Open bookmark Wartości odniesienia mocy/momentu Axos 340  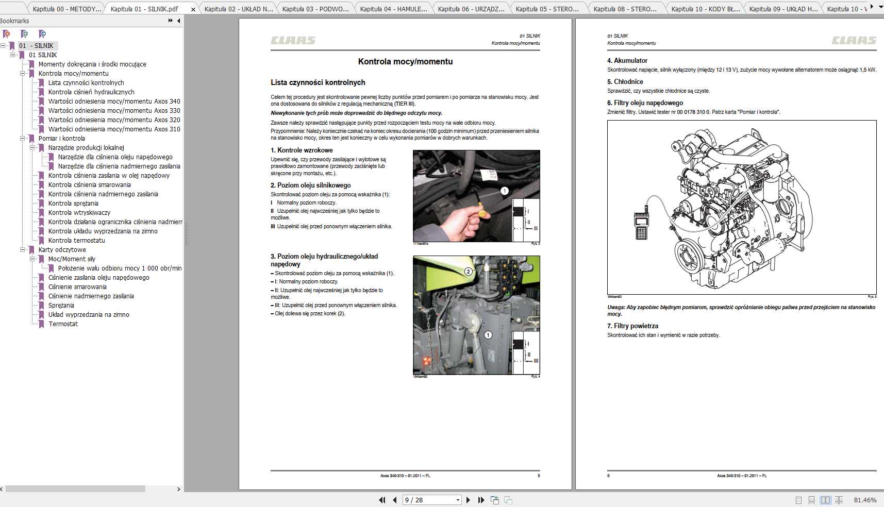[x=114, y=102]
